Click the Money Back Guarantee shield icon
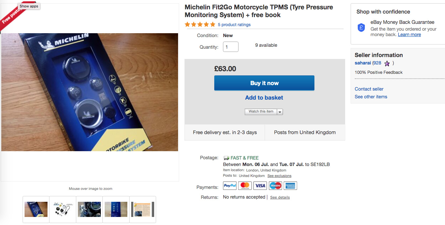Viewport: 445px width, 225px height. (x=362, y=28)
